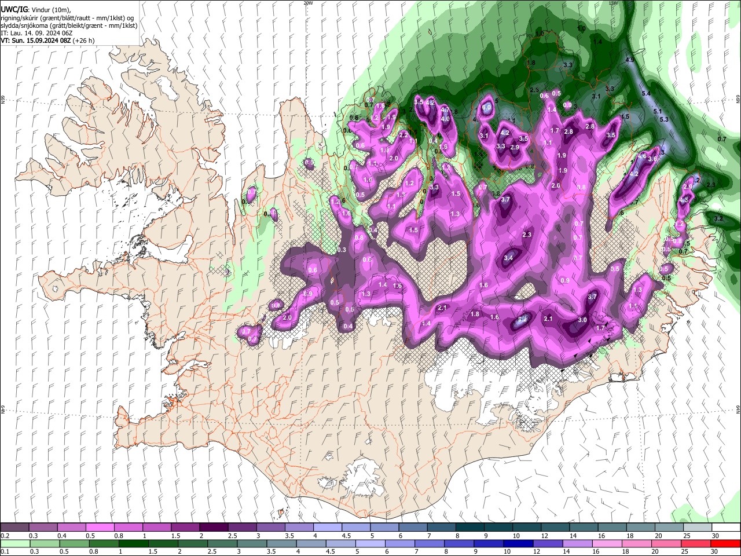Image resolution: width=741 pixels, height=556 pixels.
Task: Click the '2.5' label in the snow legend row
Action: [x=233, y=536]
